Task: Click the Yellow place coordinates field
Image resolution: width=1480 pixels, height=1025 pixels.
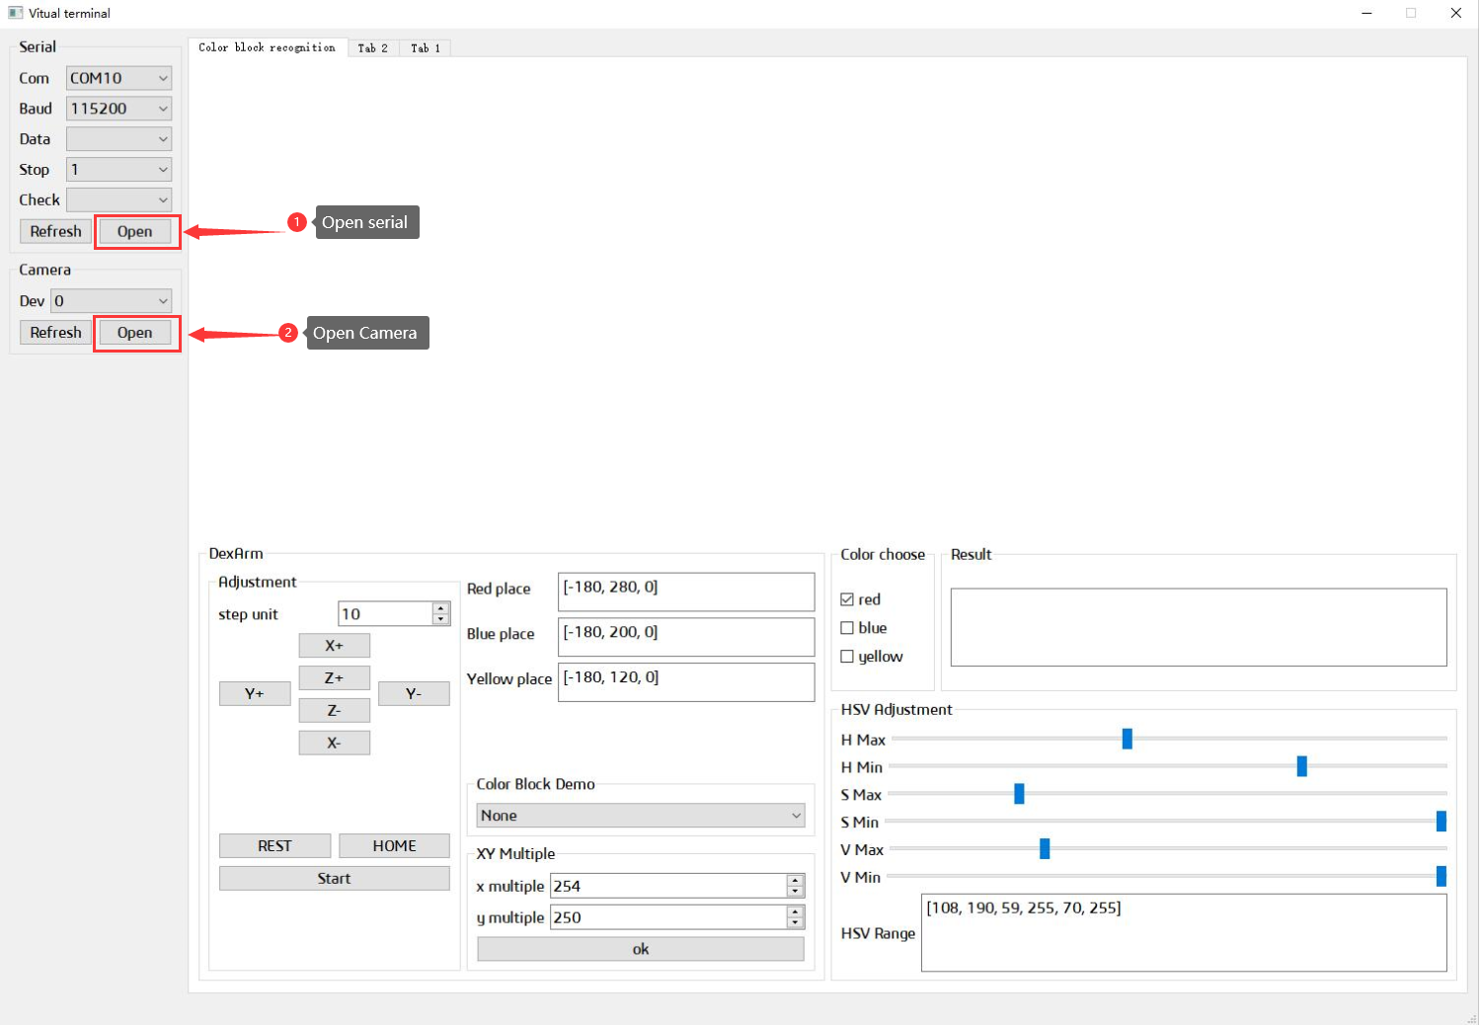Action: point(686,682)
